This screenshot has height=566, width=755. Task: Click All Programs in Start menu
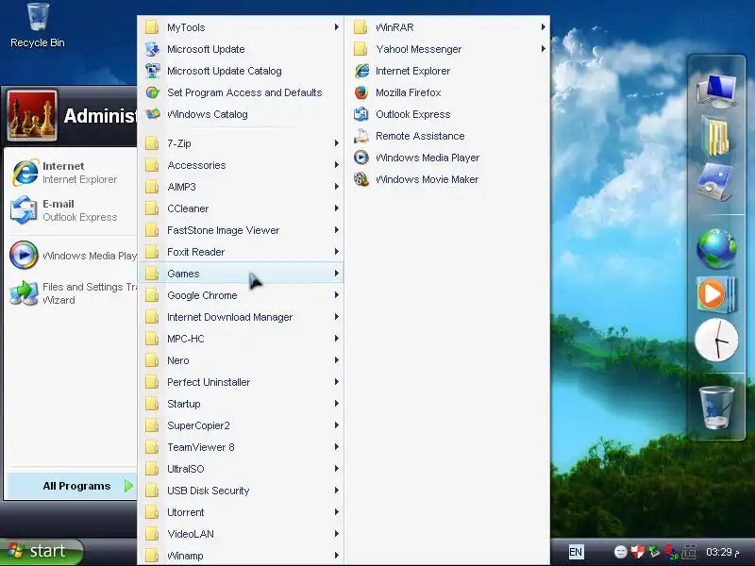[72, 486]
